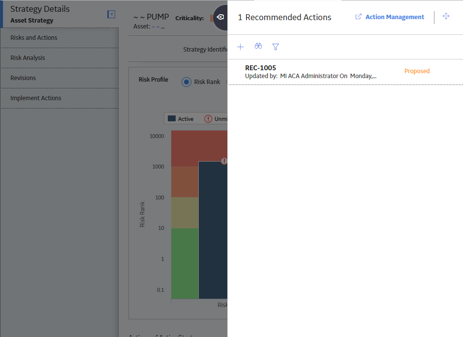
Task: Click the '1 Recommended Actions' heading
Action: point(285,17)
